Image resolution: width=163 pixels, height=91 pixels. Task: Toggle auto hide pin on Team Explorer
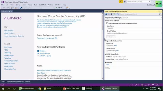[159, 11]
